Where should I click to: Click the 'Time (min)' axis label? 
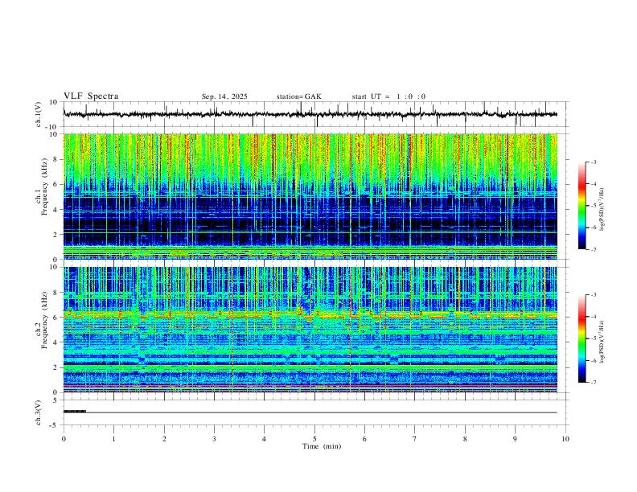coord(322,446)
